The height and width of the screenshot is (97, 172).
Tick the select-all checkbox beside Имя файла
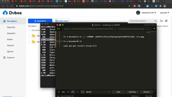29,30
